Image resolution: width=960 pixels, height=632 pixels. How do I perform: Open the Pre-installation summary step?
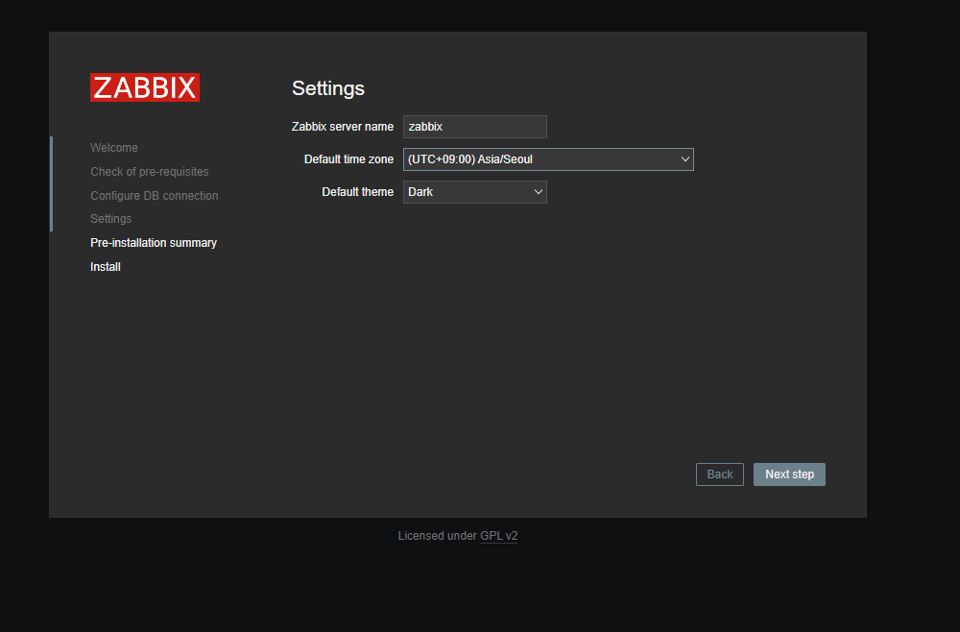click(x=153, y=242)
